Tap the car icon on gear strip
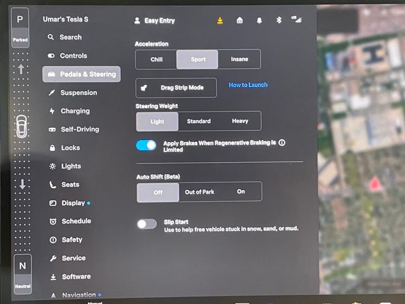Viewport: 405px width, 304px height. pyautogui.click(x=22, y=127)
